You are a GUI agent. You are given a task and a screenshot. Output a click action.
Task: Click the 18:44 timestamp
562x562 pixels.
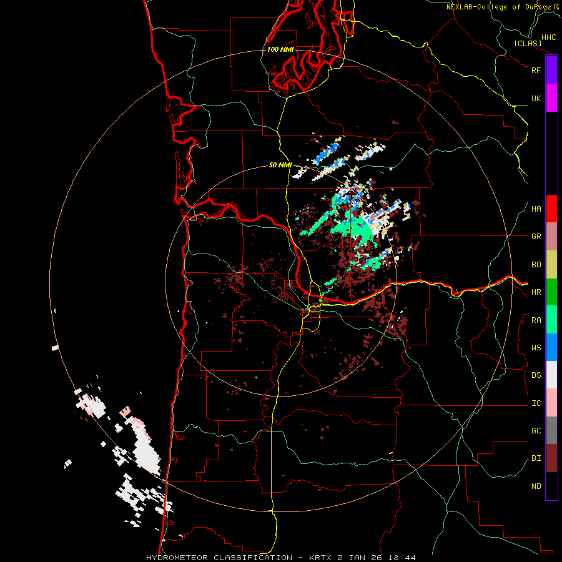click(402, 558)
